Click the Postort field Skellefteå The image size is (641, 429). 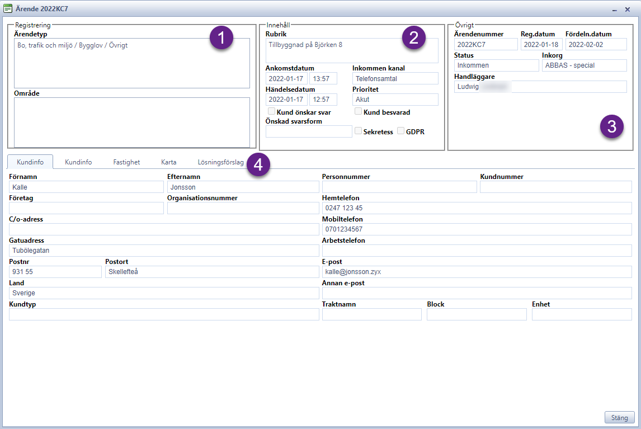(x=212, y=272)
